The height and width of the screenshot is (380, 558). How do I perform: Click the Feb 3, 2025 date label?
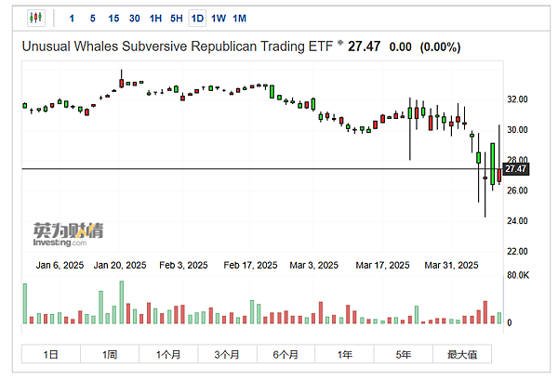pyautogui.click(x=183, y=265)
